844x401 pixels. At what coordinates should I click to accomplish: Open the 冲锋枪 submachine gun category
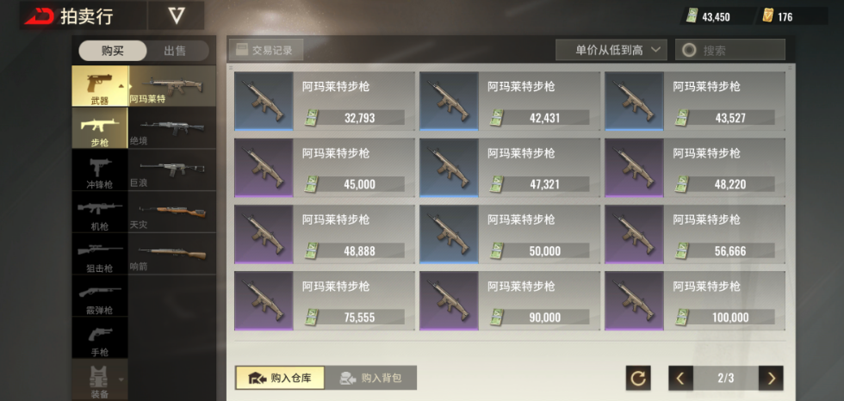point(100,170)
